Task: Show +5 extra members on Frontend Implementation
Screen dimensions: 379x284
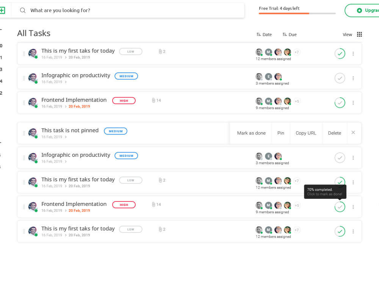Action: pos(297,101)
